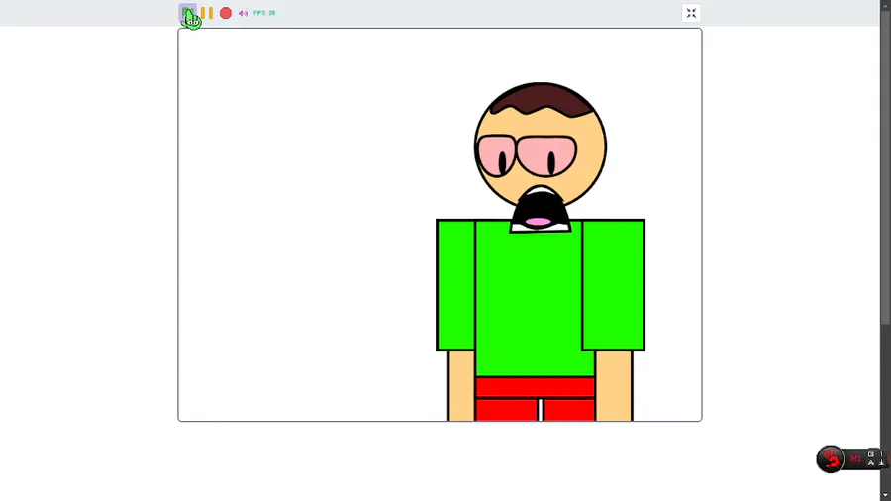891x501 pixels.
Task: Click the character's sunglasses on the stage
Action: (x=527, y=155)
